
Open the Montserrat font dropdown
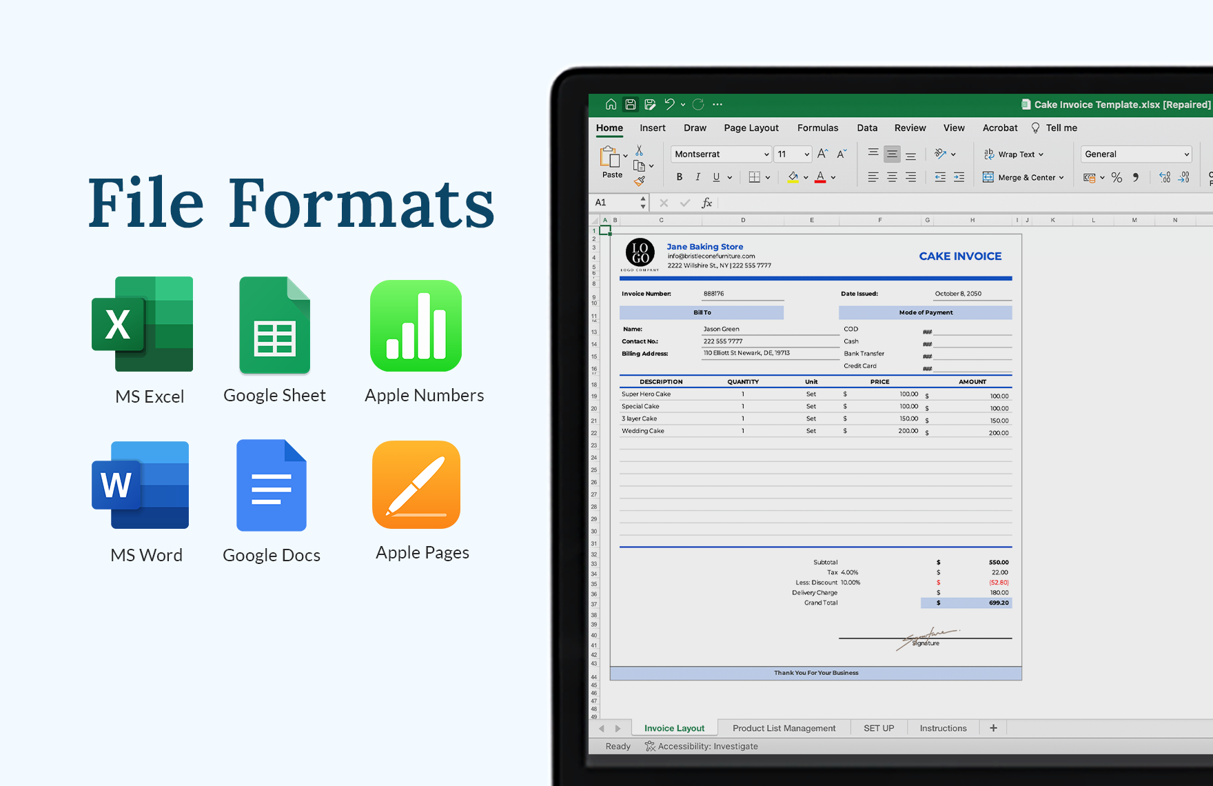coord(720,154)
